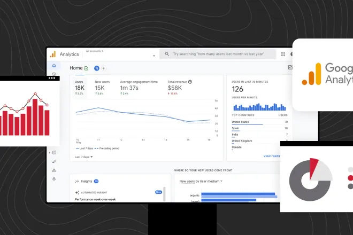The width and height of the screenshot is (353, 235).
Task: Click Total revenue help question icon
Action: [x=190, y=82]
